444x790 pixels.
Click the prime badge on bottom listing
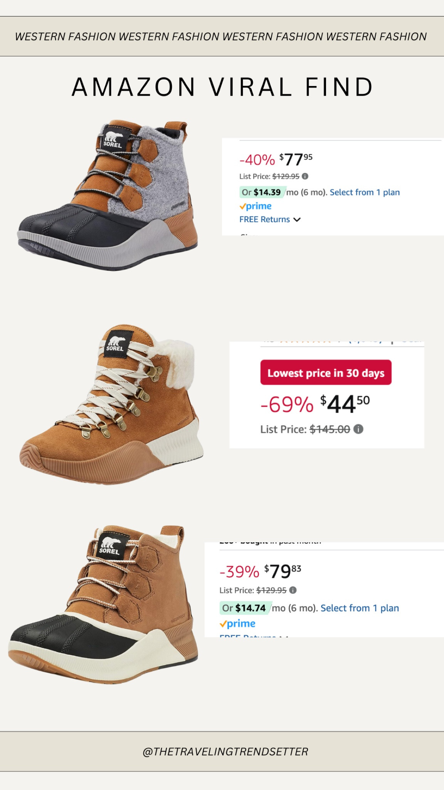point(239,623)
